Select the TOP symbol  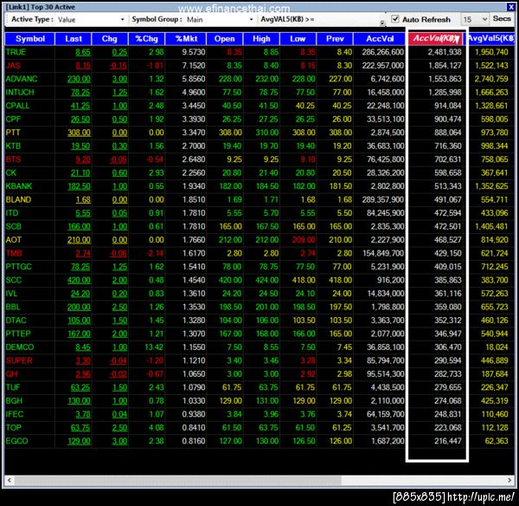point(14,428)
